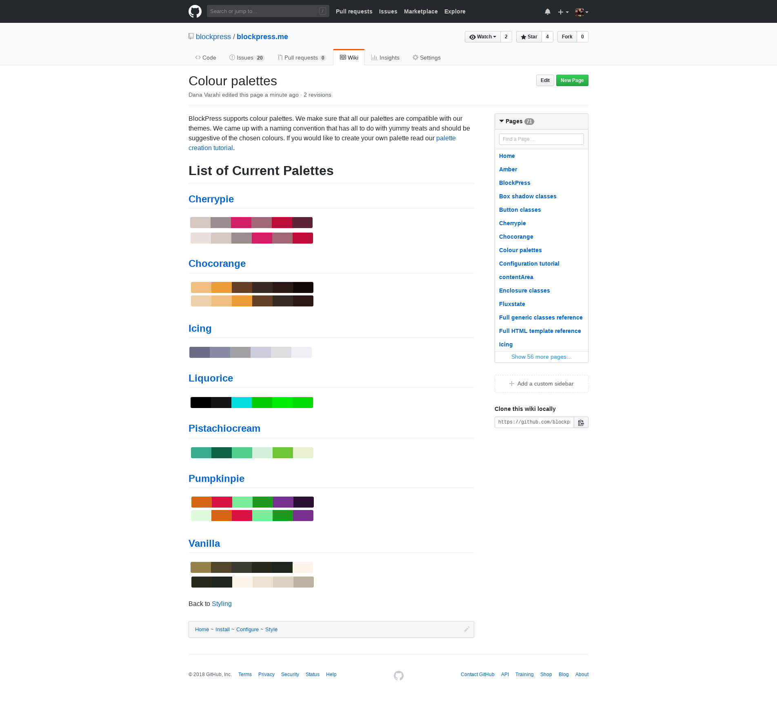Image resolution: width=777 pixels, height=701 pixels.
Task: Open Contact GitHub in the footer
Action: click(x=477, y=674)
